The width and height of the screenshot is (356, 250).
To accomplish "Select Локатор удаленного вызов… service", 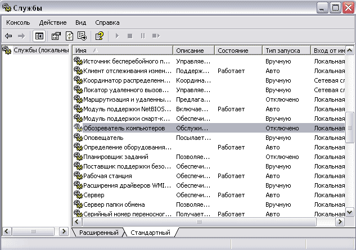I will [126, 90].
